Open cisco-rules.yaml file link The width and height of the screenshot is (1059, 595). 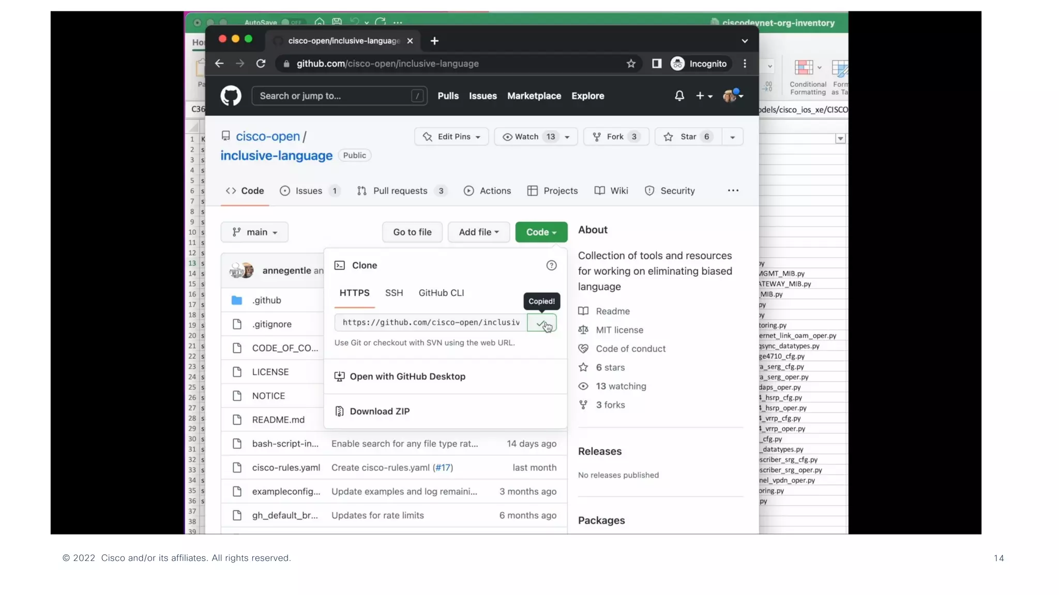[x=286, y=468]
